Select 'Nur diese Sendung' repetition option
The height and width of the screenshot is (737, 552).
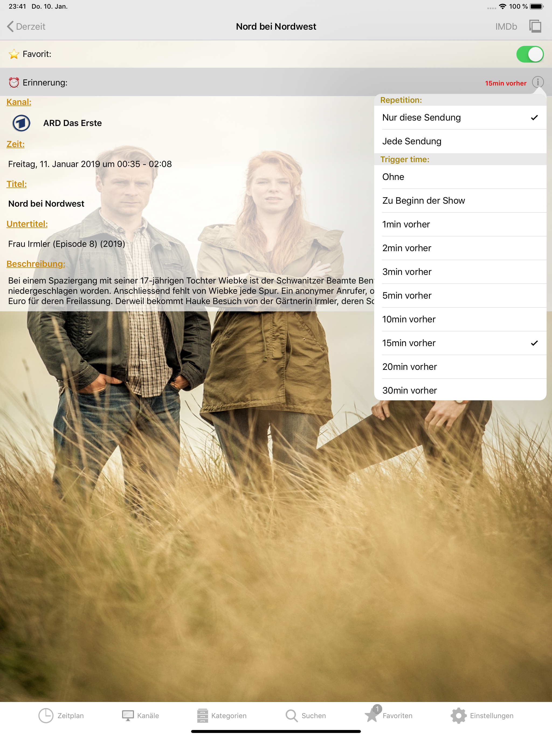click(460, 118)
